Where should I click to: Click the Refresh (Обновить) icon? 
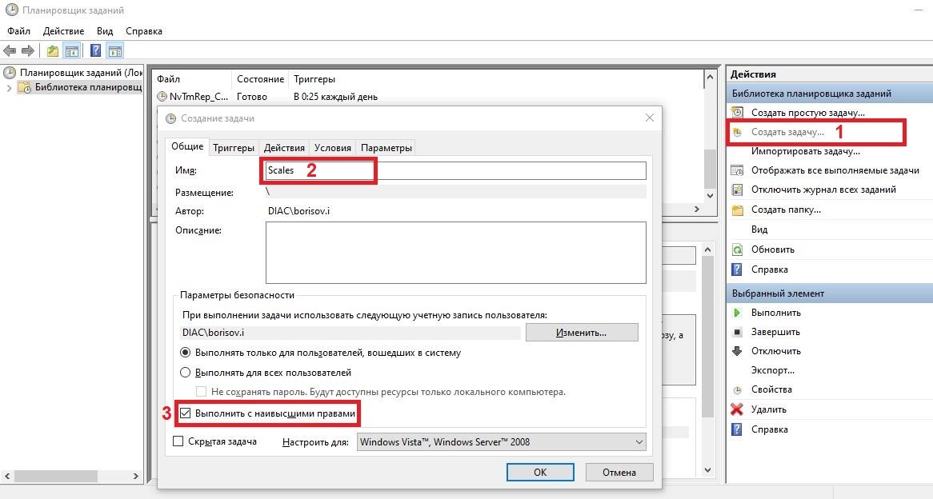point(737,249)
